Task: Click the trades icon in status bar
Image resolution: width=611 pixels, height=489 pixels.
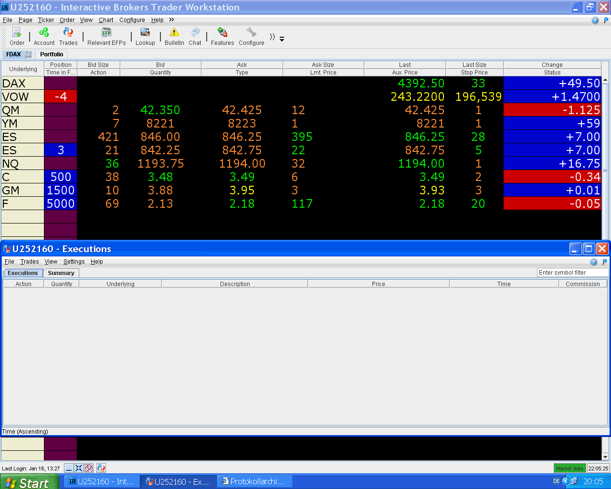Action: pyautogui.click(x=101, y=468)
